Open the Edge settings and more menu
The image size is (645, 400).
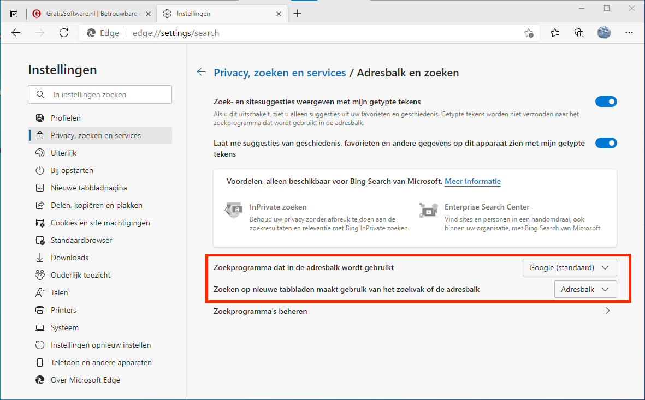[x=629, y=33]
